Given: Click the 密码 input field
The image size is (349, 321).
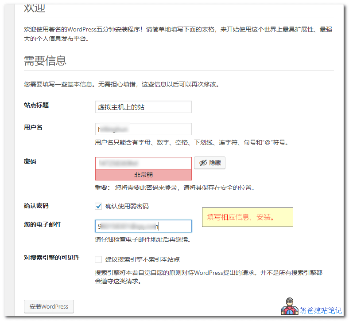Looking at the screenshot, I should [143, 163].
